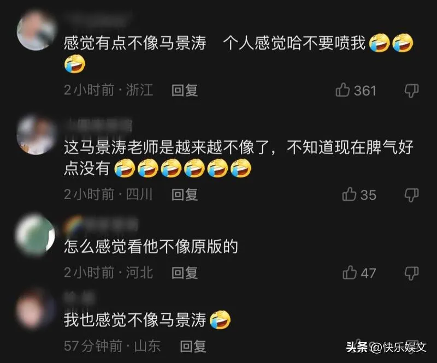Click 回复 under the 浙江 comment

tap(185, 90)
